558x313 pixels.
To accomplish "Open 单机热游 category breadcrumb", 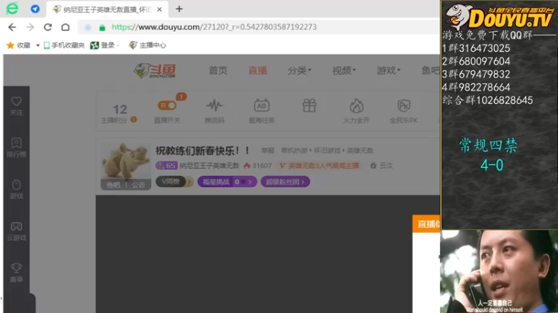I will [x=294, y=151].
